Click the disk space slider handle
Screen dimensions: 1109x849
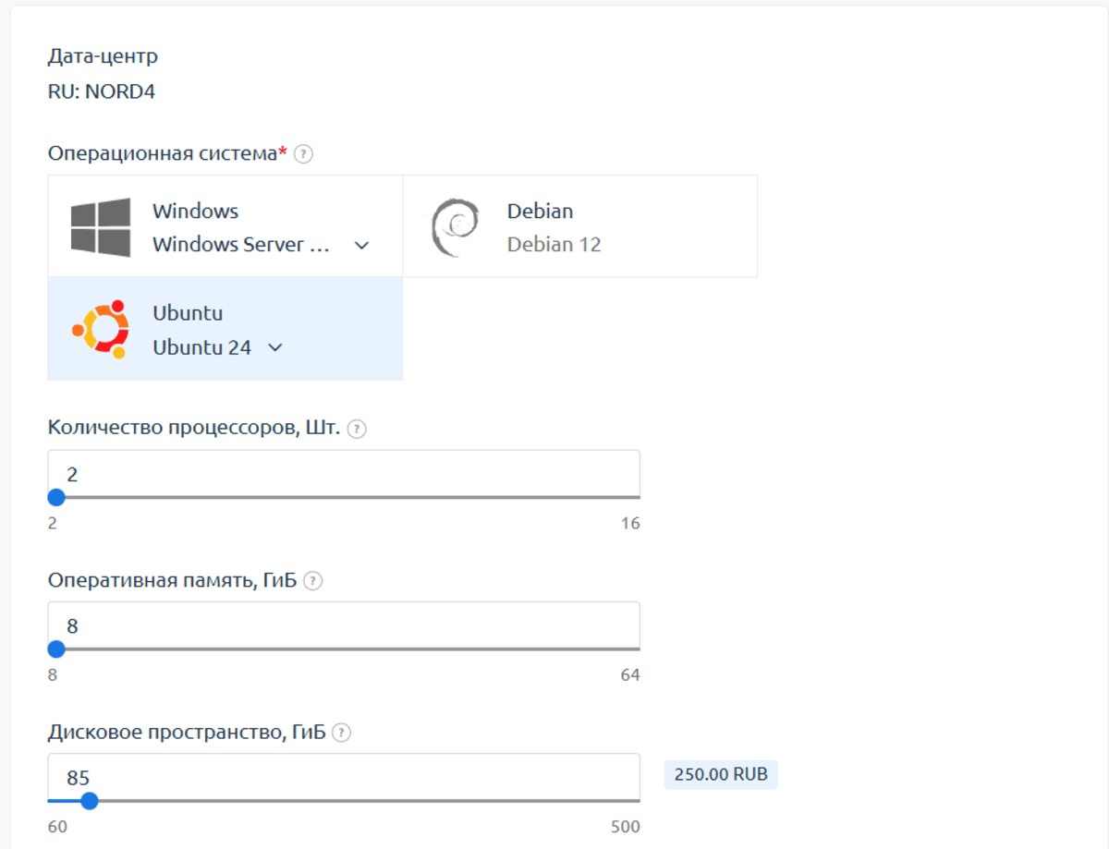[x=90, y=800]
